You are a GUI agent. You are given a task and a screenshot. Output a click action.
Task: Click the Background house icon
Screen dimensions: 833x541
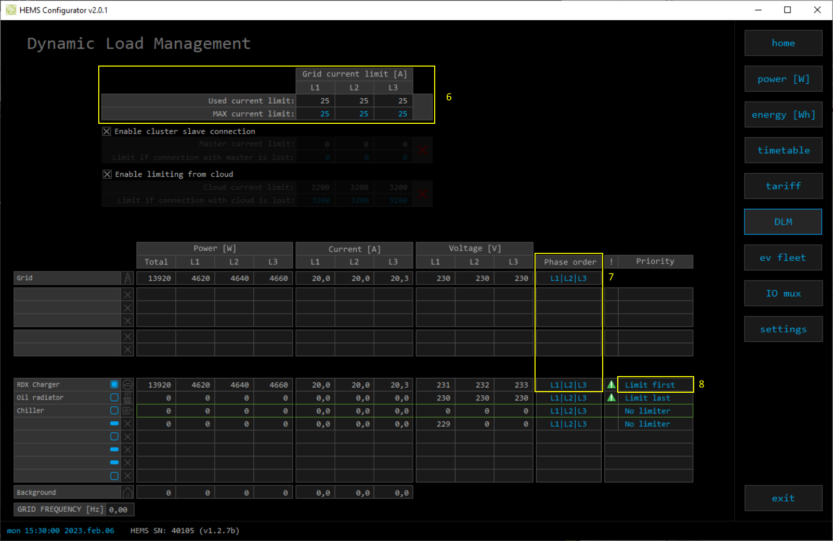coord(127,493)
